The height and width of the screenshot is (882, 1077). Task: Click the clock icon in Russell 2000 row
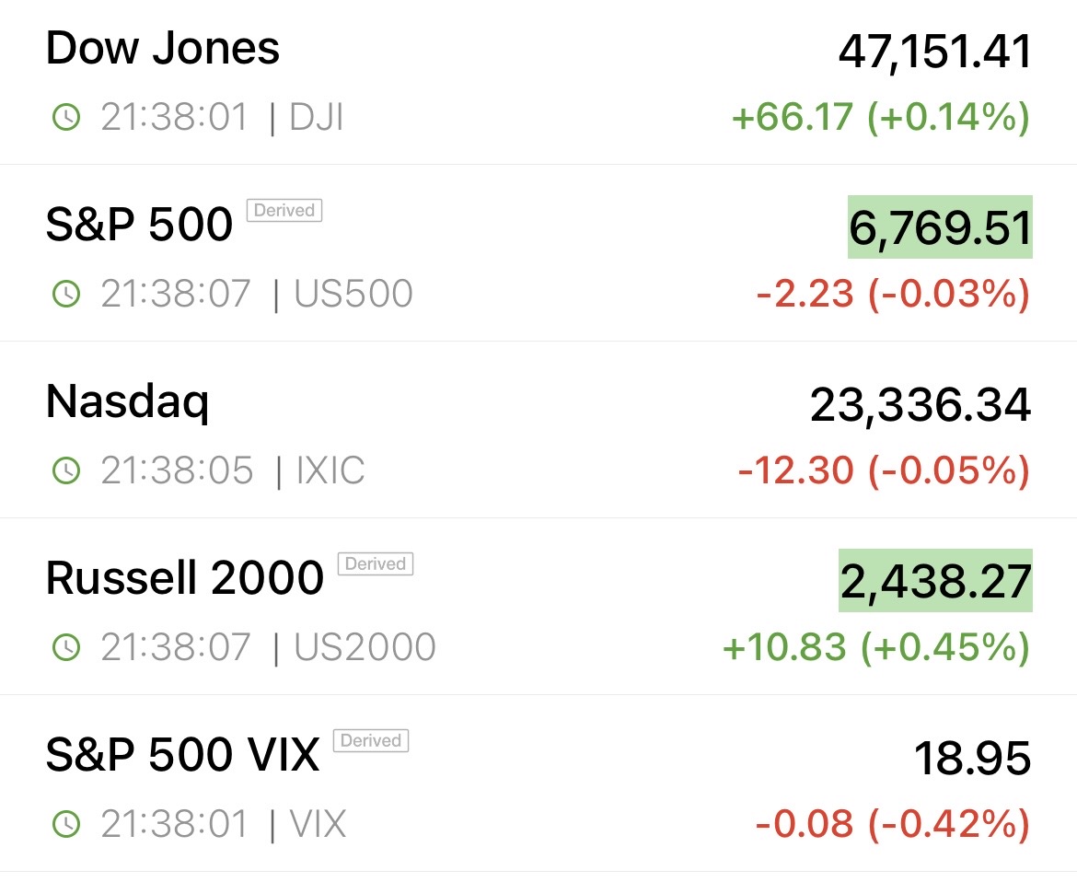(65, 648)
